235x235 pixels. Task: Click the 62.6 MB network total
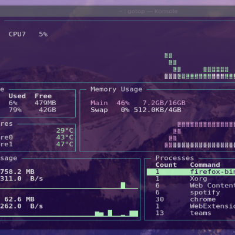coord(19,199)
